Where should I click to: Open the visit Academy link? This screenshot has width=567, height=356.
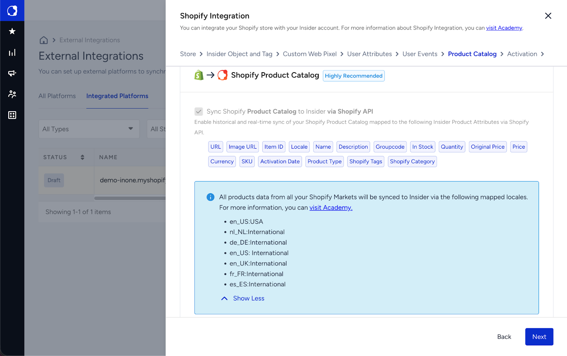coord(504,28)
